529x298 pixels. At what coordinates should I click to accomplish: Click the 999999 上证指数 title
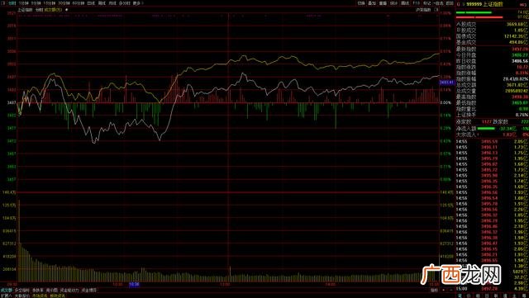[x=484, y=4]
